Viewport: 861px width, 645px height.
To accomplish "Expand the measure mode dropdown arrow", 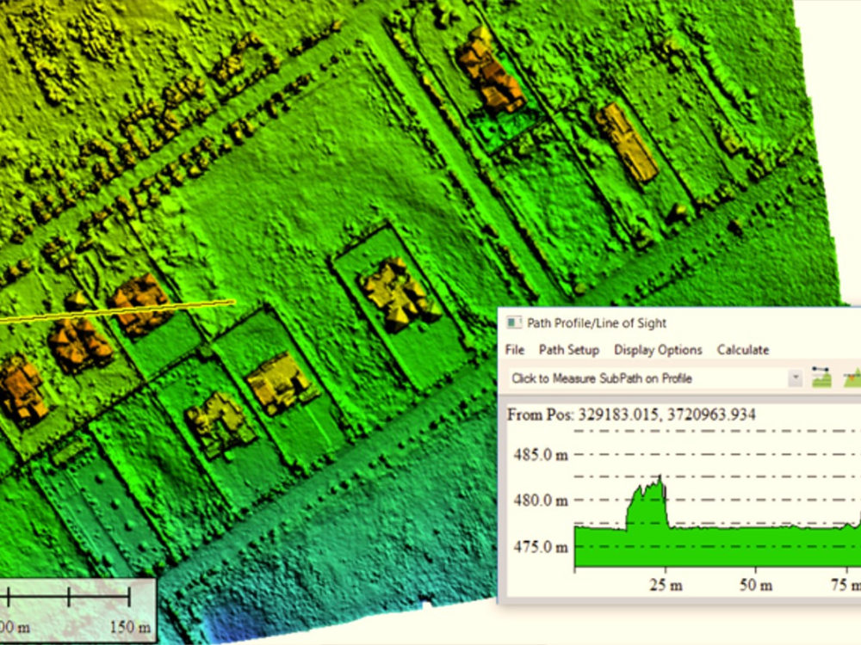I will tap(796, 378).
